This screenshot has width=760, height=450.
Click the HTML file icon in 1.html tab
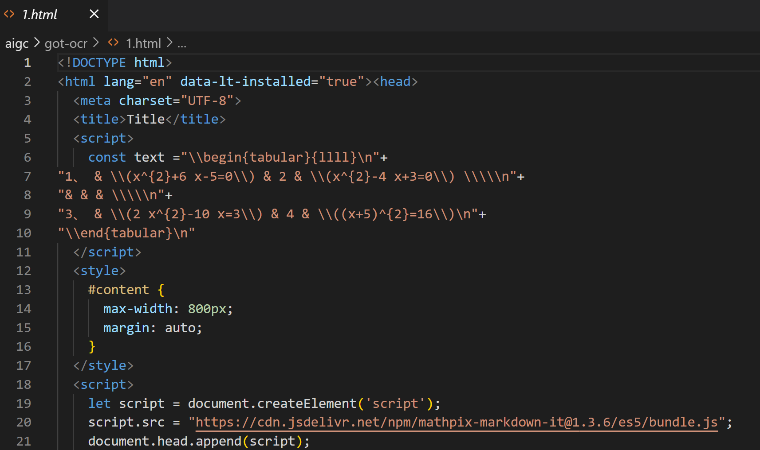point(9,14)
